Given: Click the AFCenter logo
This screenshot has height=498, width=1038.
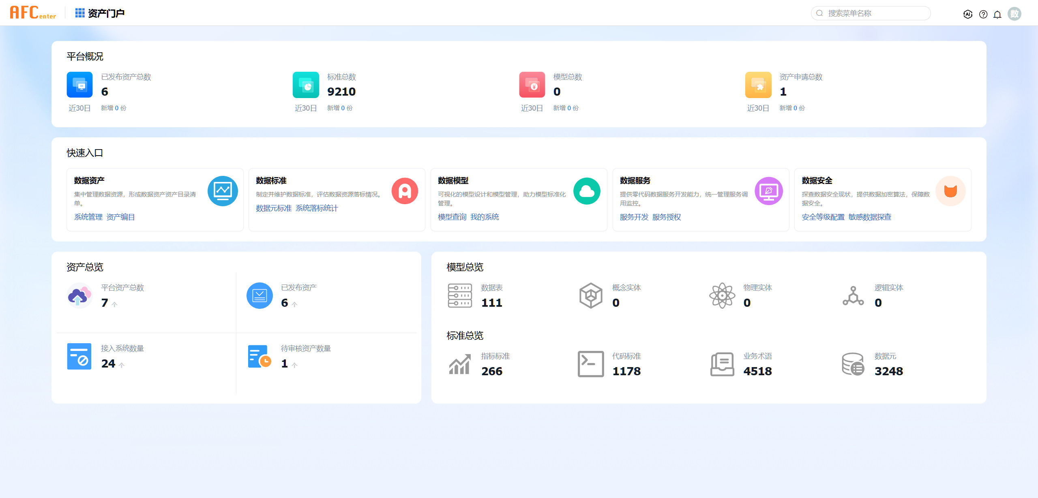Looking at the screenshot, I should (33, 13).
